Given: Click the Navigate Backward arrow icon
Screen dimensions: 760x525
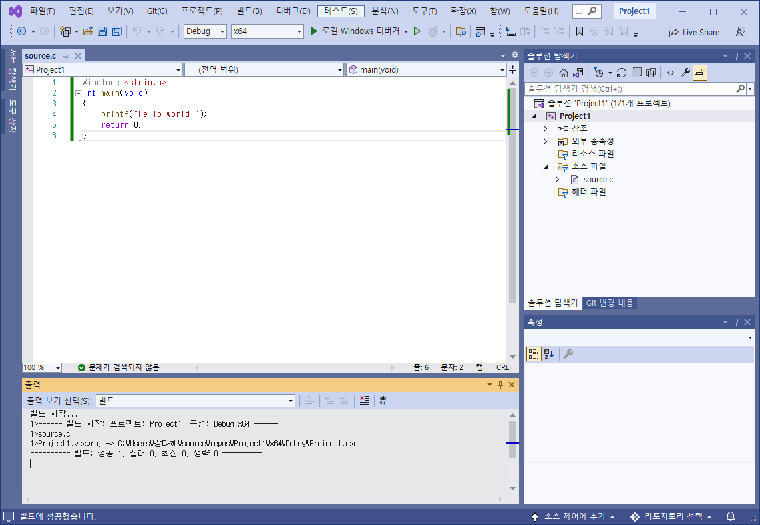Looking at the screenshot, I should coord(22,31).
